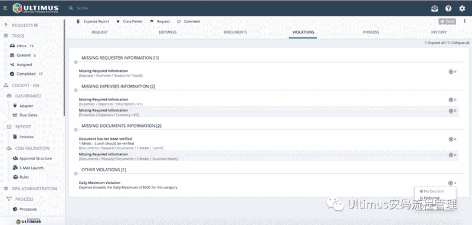Screen dimensions: 472x225
Task: Open the help question mark icon
Action: 448,8
